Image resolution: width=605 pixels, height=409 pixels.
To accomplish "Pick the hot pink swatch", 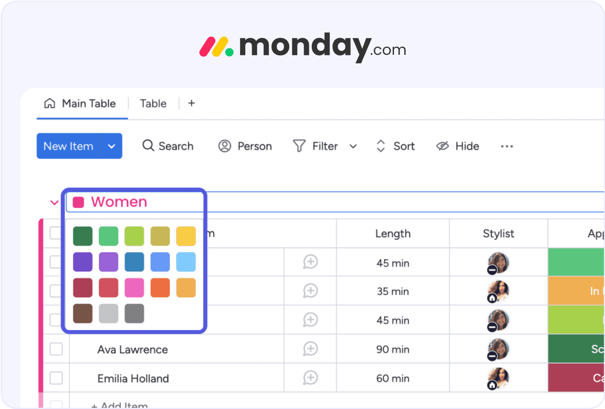I will 134,288.
